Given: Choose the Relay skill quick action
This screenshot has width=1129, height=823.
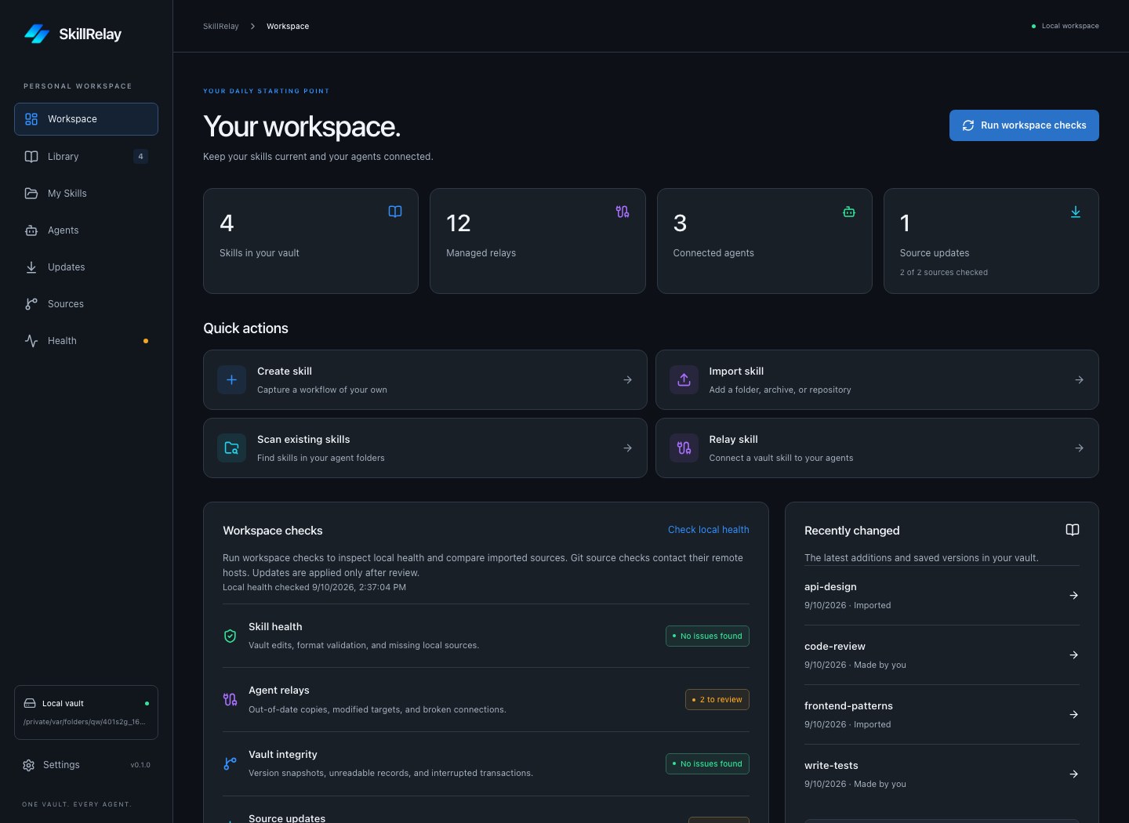Looking at the screenshot, I should pyautogui.click(x=877, y=448).
